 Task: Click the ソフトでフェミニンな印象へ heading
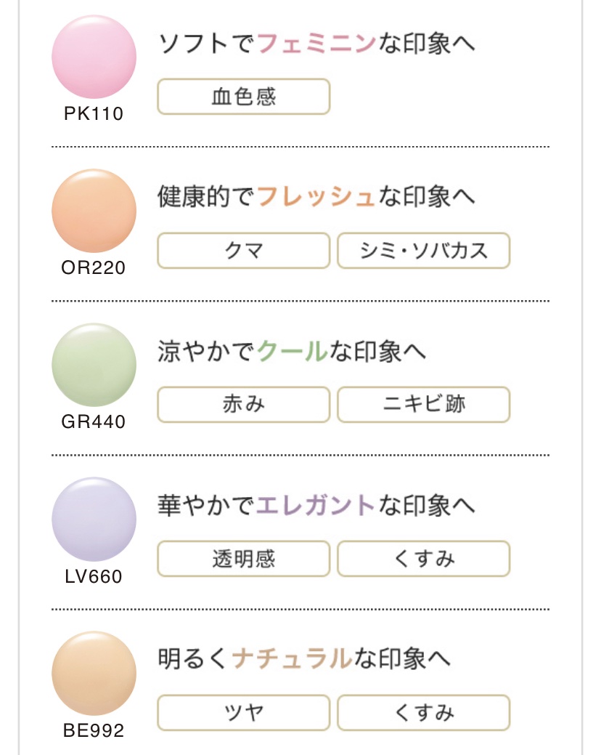[x=316, y=44]
